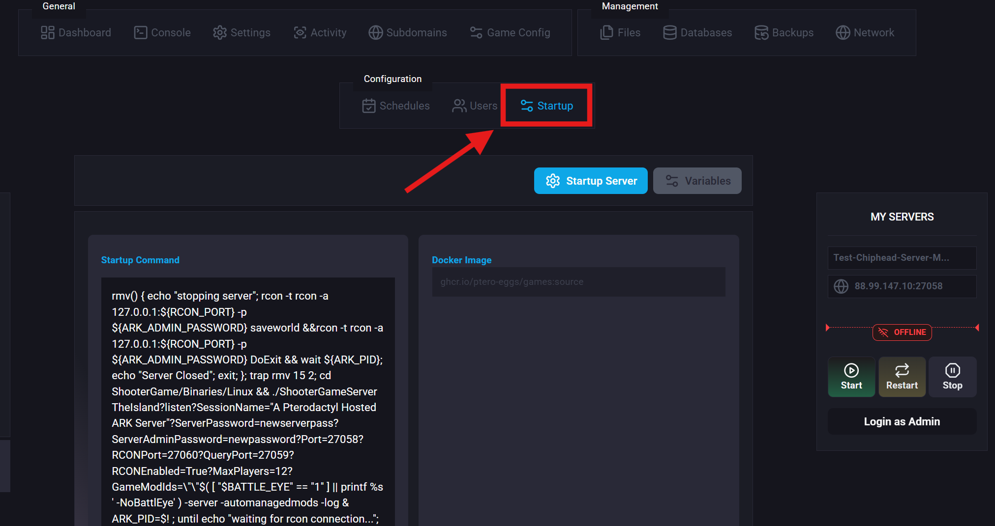Open the Subdomains page
The width and height of the screenshot is (995, 526).
pos(408,32)
